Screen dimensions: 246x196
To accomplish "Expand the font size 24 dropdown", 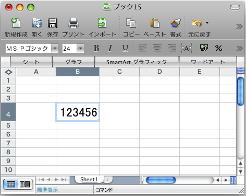I will click(x=80, y=48).
